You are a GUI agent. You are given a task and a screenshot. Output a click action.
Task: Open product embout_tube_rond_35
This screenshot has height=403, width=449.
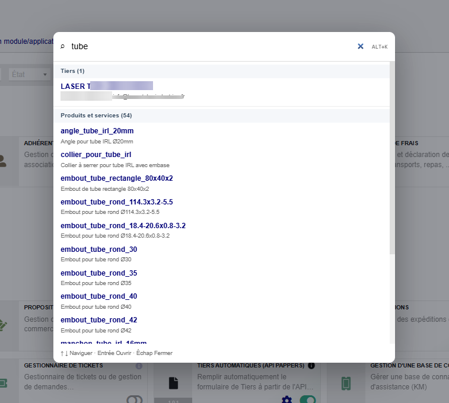coord(99,273)
